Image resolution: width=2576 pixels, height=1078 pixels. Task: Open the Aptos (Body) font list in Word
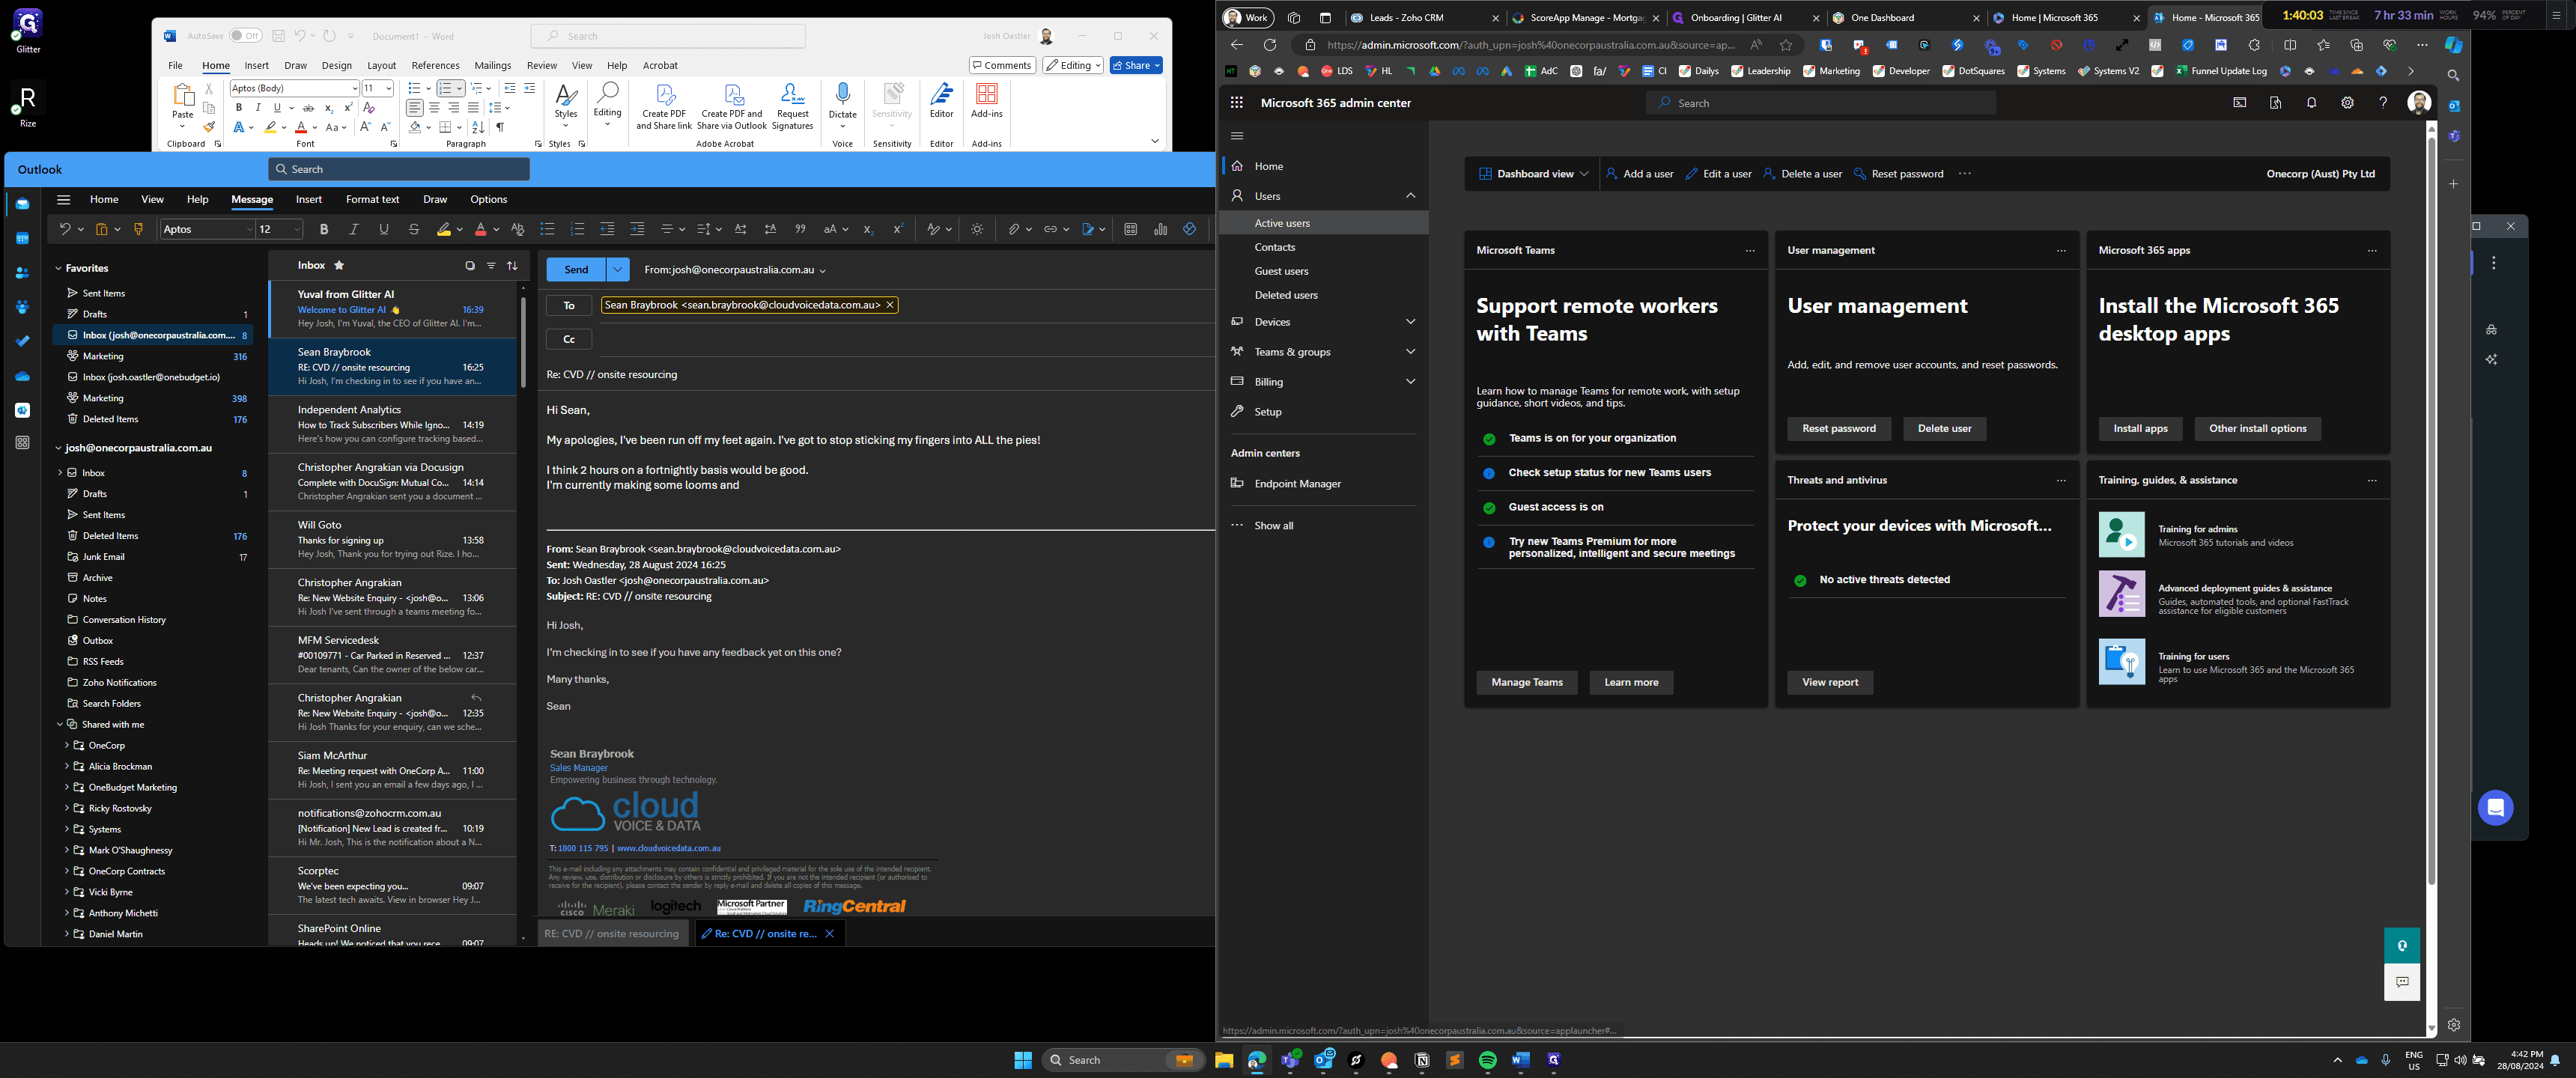354,88
